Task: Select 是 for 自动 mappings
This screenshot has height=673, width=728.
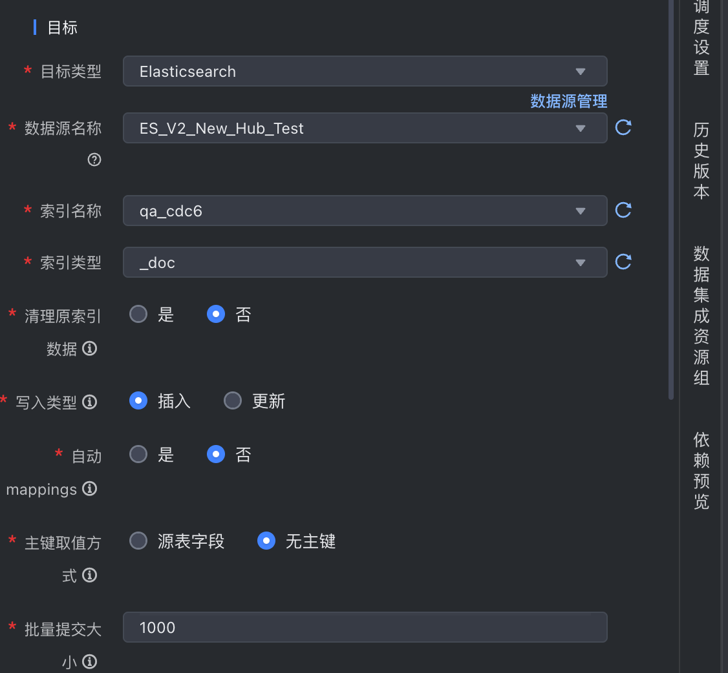Action: (x=138, y=454)
